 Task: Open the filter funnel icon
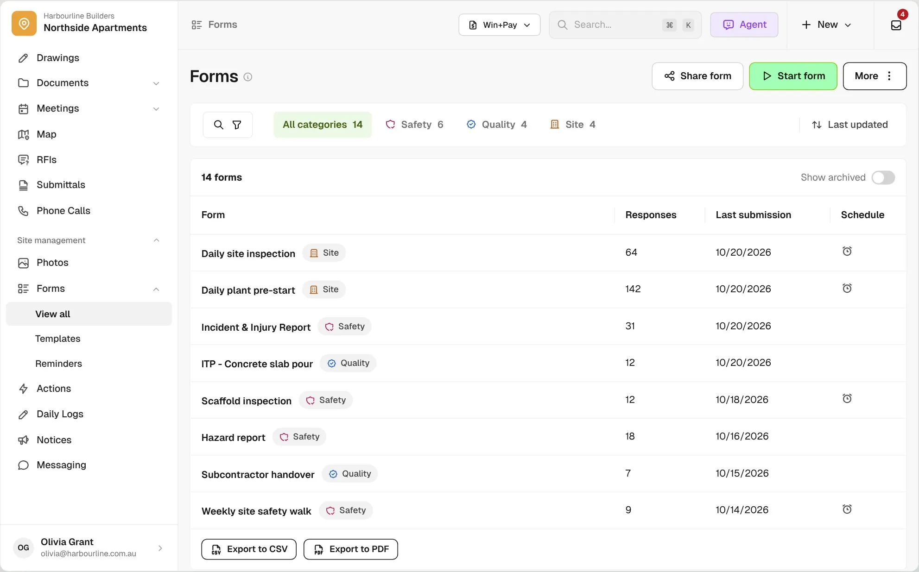237,125
